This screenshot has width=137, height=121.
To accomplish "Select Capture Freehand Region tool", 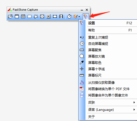I will point(36,17).
